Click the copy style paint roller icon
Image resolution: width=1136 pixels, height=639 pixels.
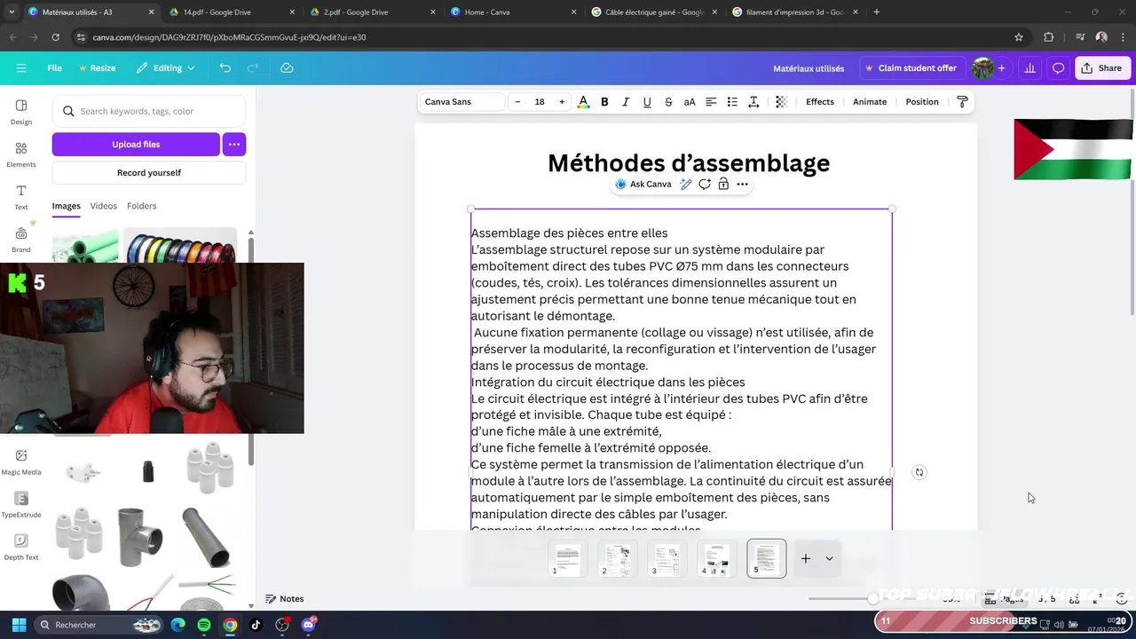click(962, 102)
